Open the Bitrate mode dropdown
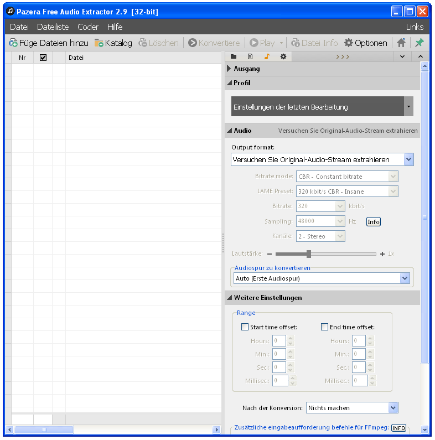This screenshot has height=440, width=435. tap(347, 177)
